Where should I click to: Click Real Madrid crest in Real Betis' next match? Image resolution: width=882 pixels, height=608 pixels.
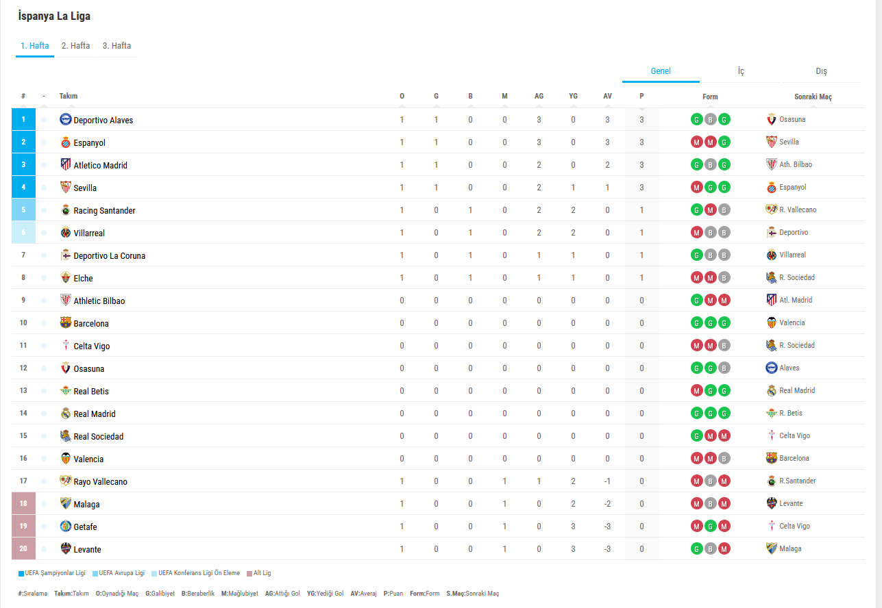click(772, 390)
